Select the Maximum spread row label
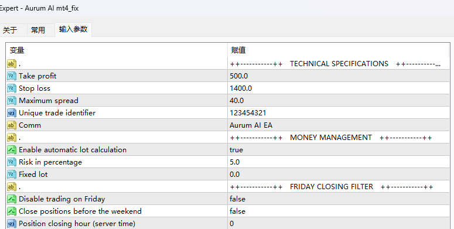Viewport: 454px width, 229px height. pos(49,101)
